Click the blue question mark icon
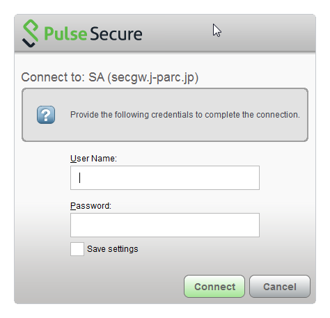This screenshot has width=330, height=318. 46,115
